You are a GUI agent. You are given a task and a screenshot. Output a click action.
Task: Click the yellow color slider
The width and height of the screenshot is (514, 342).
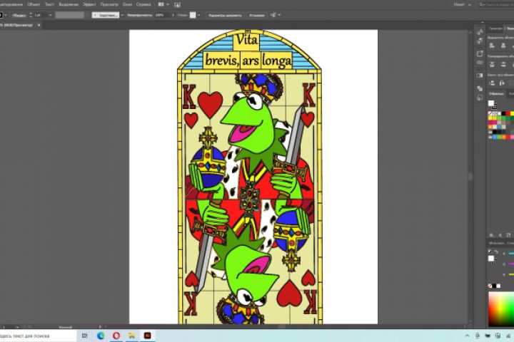(x=511, y=274)
